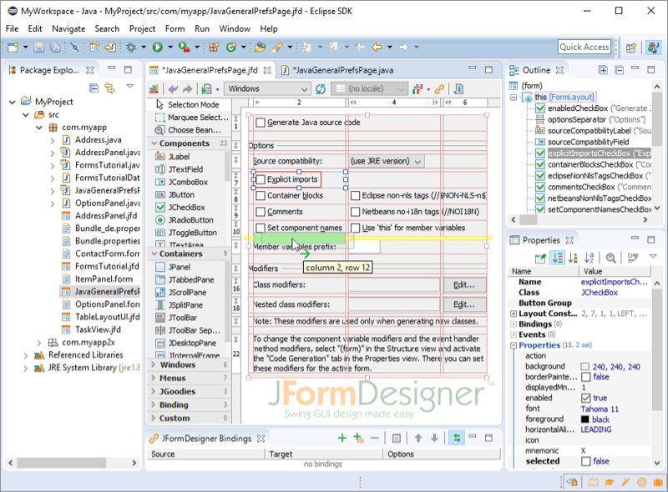
Task: Click Link with Editor icon in Package Explorer
Action: tap(110, 88)
